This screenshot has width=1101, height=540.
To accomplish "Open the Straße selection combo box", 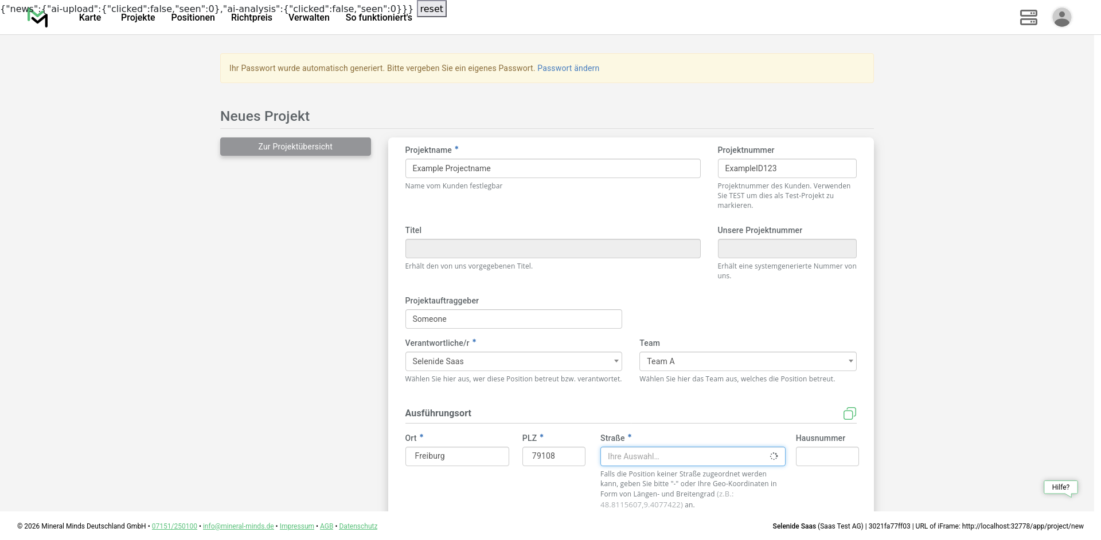I will (x=692, y=456).
